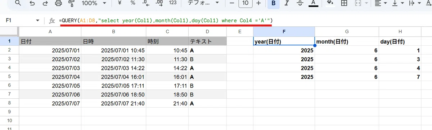
Task: Select column B header
Action: point(113,32)
